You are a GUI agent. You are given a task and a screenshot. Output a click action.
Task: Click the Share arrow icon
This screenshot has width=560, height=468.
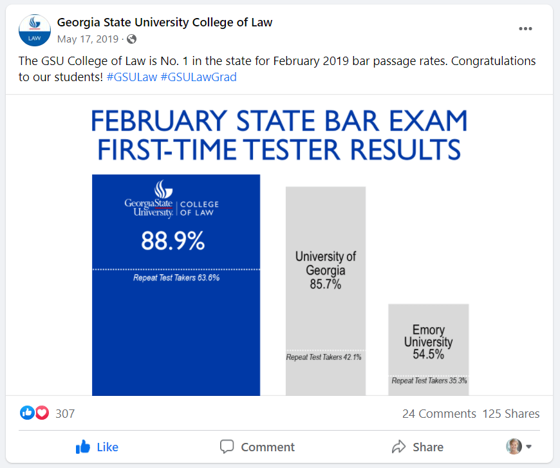coord(398,446)
